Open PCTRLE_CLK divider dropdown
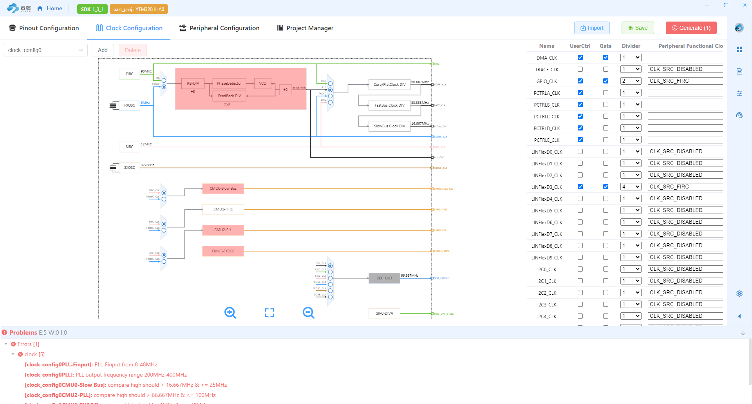 [x=631, y=140]
